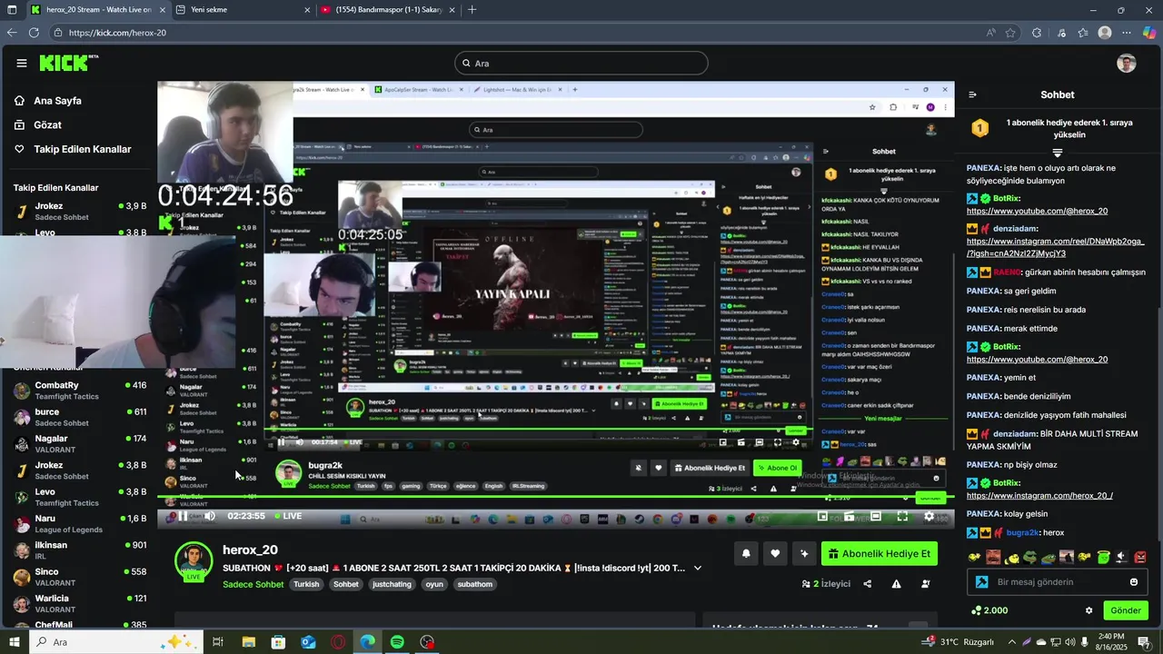Open burce channel in the sidebar
This screenshot has height=654, width=1163.
[78, 417]
